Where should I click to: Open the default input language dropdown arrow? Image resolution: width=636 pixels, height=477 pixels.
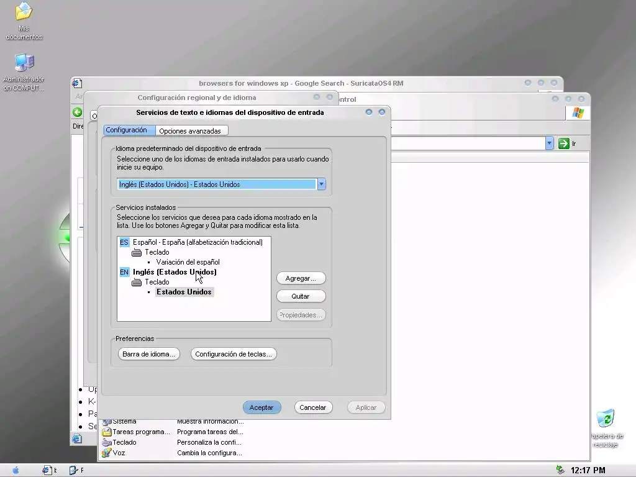[x=321, y=184]
